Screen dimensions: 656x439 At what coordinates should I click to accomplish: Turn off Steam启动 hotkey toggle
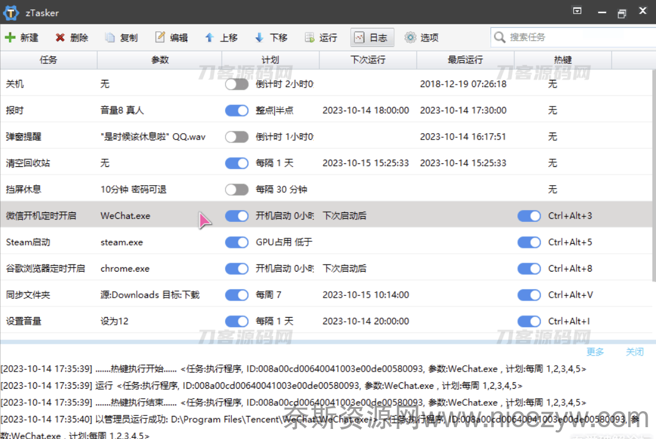click(529, 242)
